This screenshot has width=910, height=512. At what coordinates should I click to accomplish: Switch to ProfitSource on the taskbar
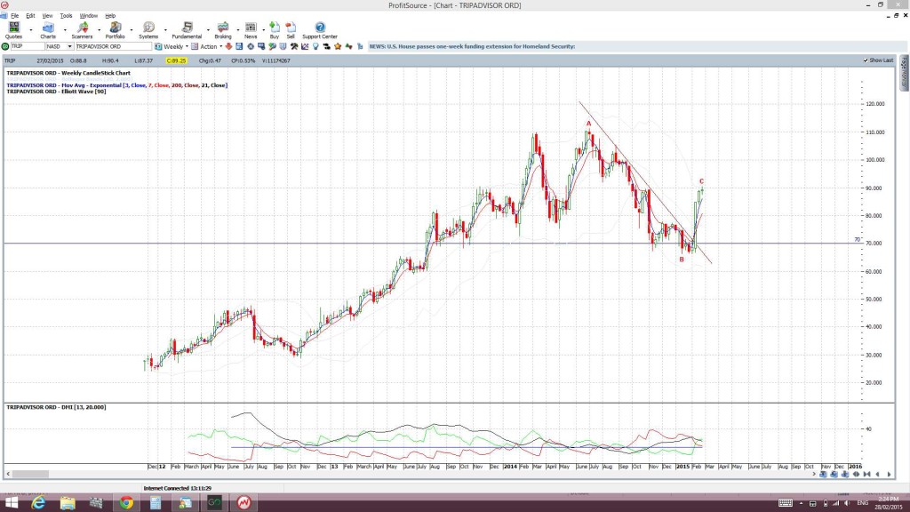coord(243,503)
